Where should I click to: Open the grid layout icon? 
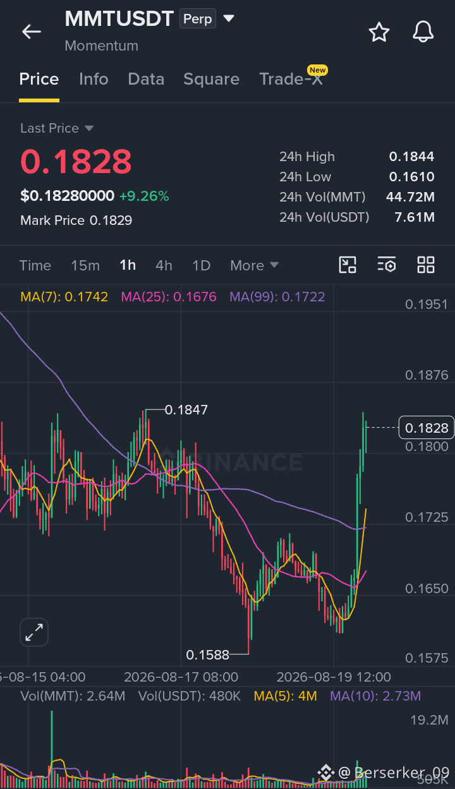pyautogui.click(x=426, y=265)
